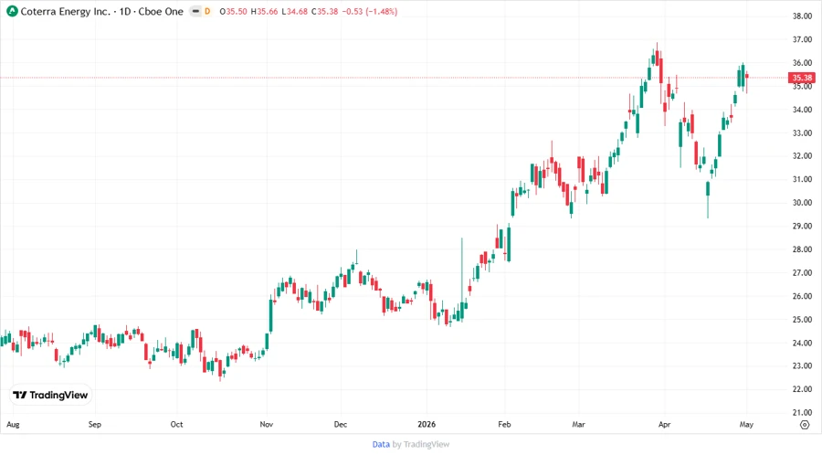
Task: Click the high value H35.66
Action: coord(264,11)
